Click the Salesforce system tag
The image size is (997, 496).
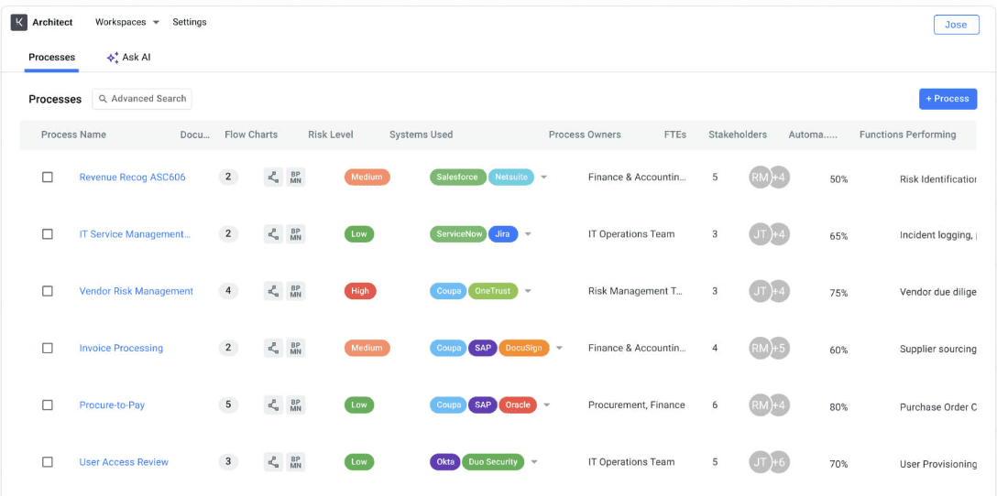coord(458,178)
